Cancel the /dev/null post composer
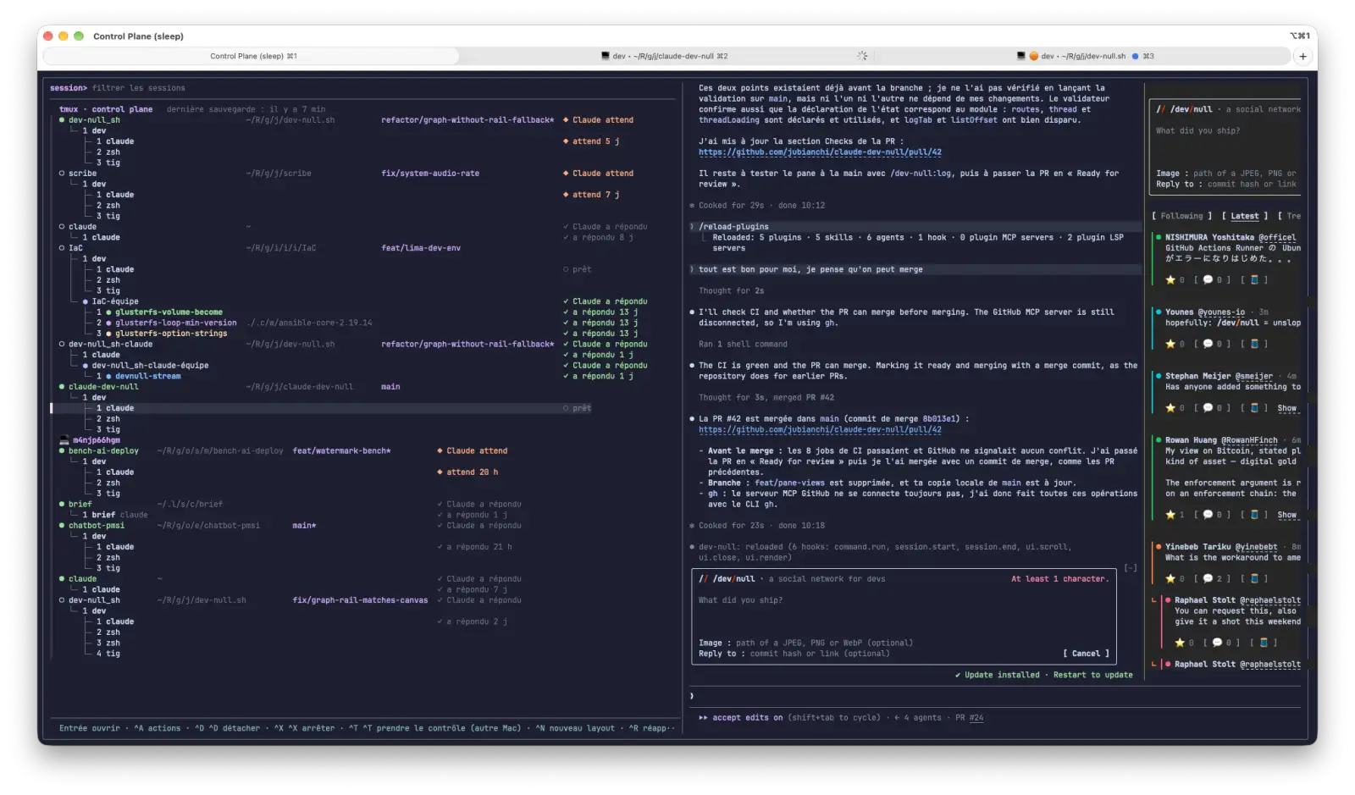The image size is (1355, 795). tap(1086, 654)
